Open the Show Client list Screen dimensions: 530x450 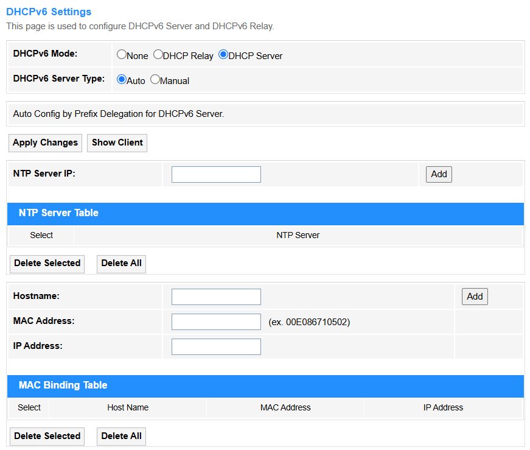tap(117, 142)
